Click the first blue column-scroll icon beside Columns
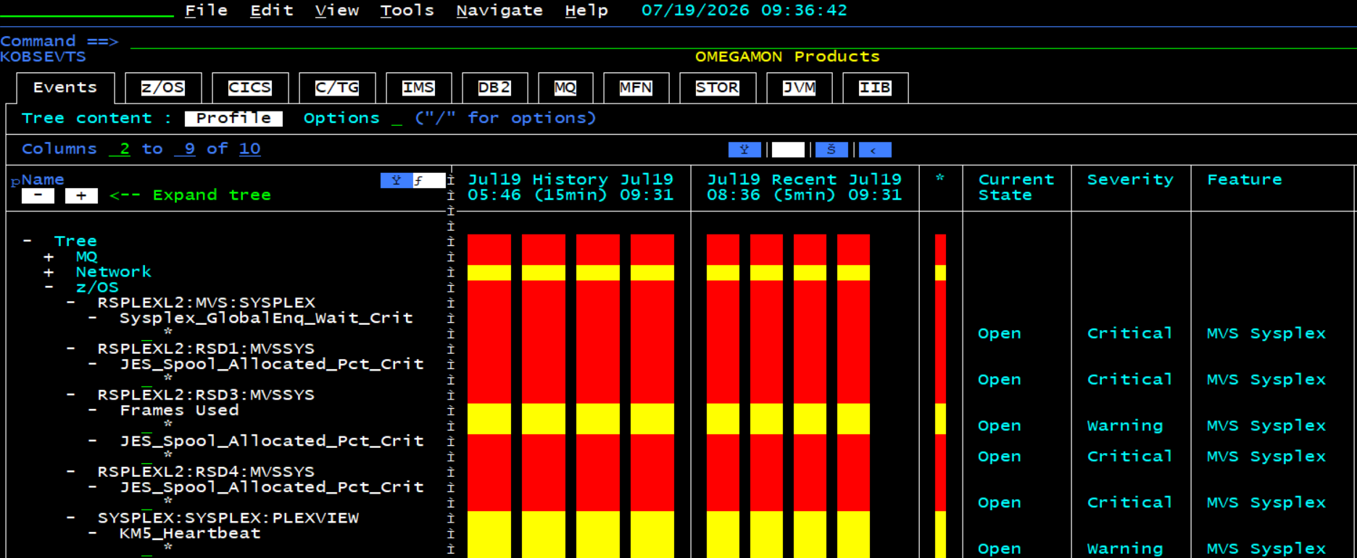Image resolution: width=1357 pixels, height=558 pixels. (x=744, y=150)
